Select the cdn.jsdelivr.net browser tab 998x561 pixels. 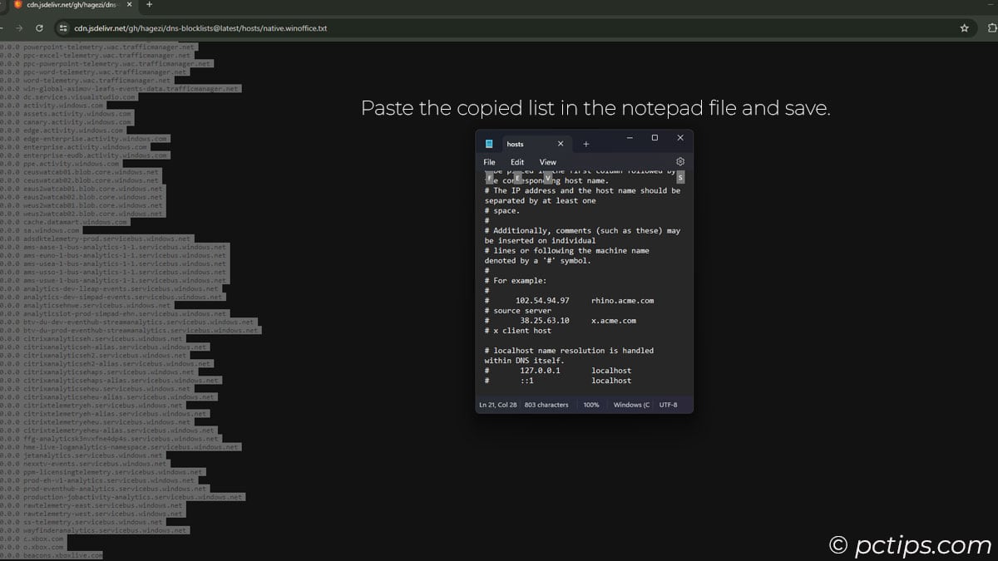(x=72, y=5)
